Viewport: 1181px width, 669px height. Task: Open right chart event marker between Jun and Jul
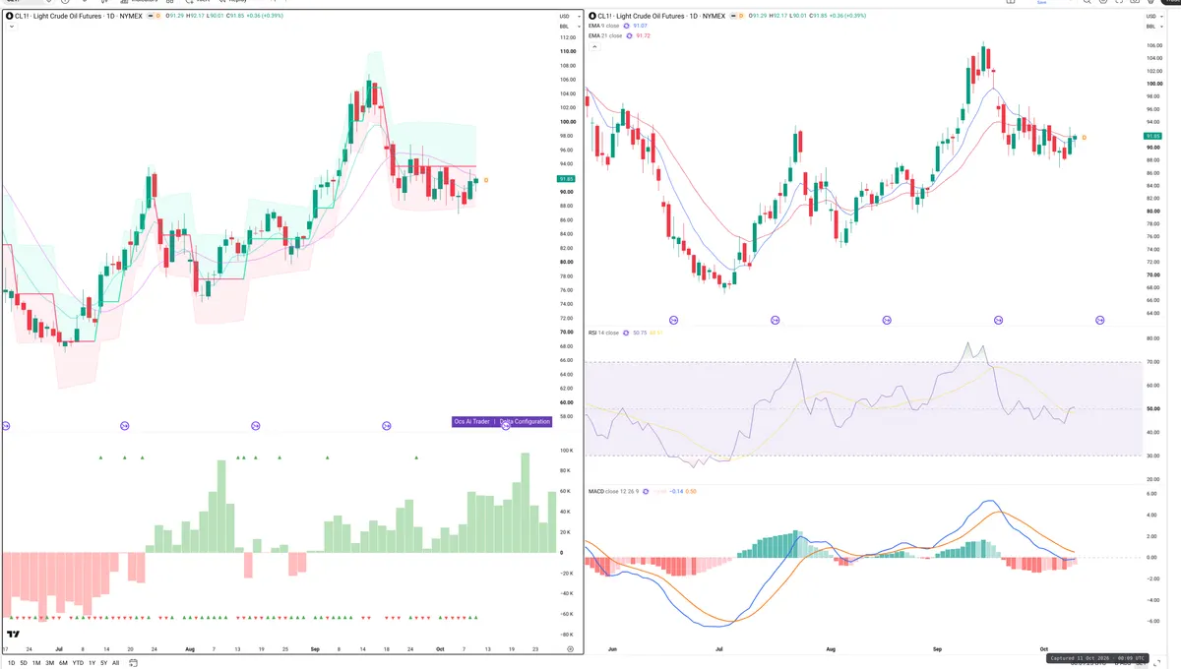[x=674, y=320]
